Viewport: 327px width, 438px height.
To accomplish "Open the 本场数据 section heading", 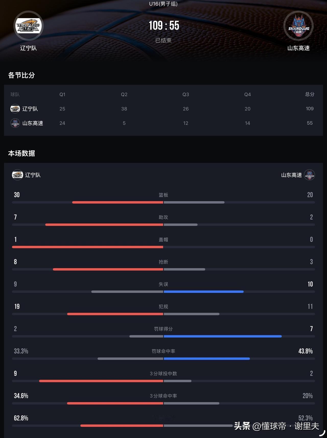I will pyautogui.click(x=21, y=153).
